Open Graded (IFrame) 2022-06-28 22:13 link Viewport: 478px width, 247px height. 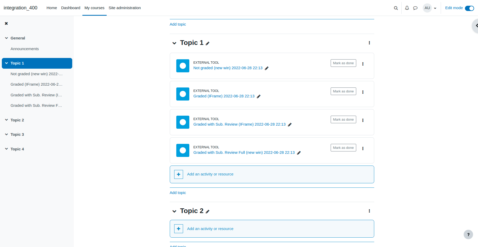click(x=224, y=96)
